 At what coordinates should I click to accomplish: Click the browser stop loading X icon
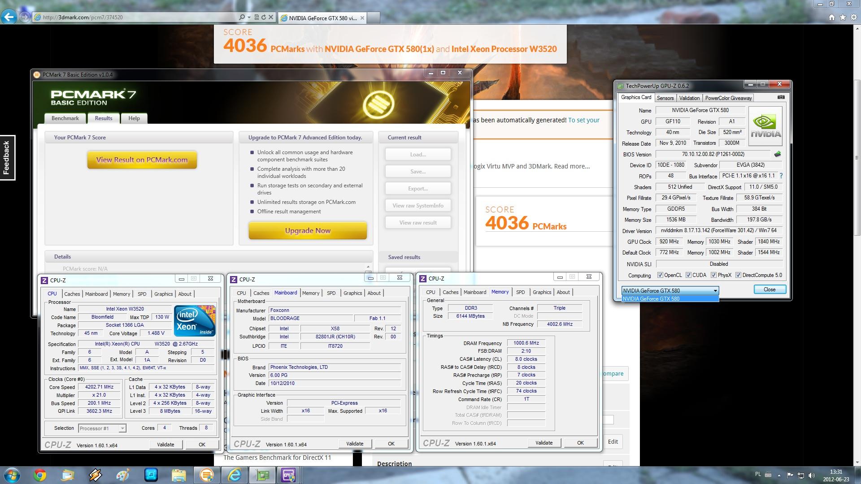[271, 17]
